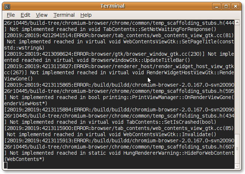Open the Terminal window menu icon
245x174 pixels.
coord(7,6)
